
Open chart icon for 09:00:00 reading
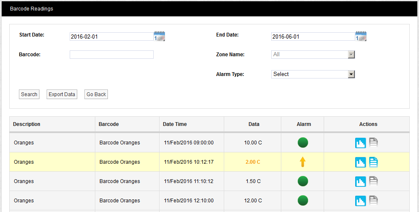click(x=361, y=143)
